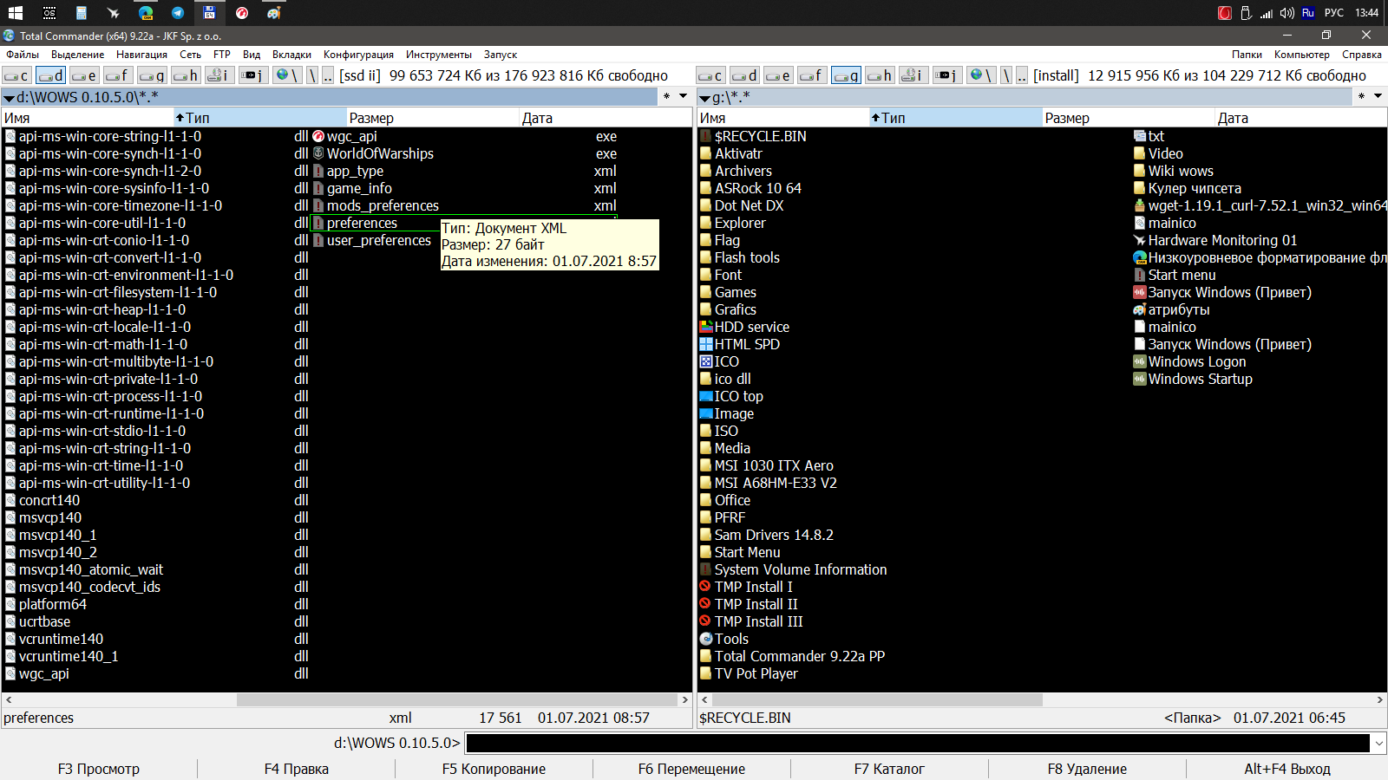Screen dimensions: 1388x780
Task: Open the Файлы menu
Action: tap(23, 55)
